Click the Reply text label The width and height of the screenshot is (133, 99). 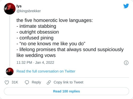coord(36,82)
